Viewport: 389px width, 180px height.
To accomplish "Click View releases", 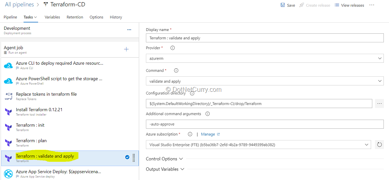I will tap(349, 5).
